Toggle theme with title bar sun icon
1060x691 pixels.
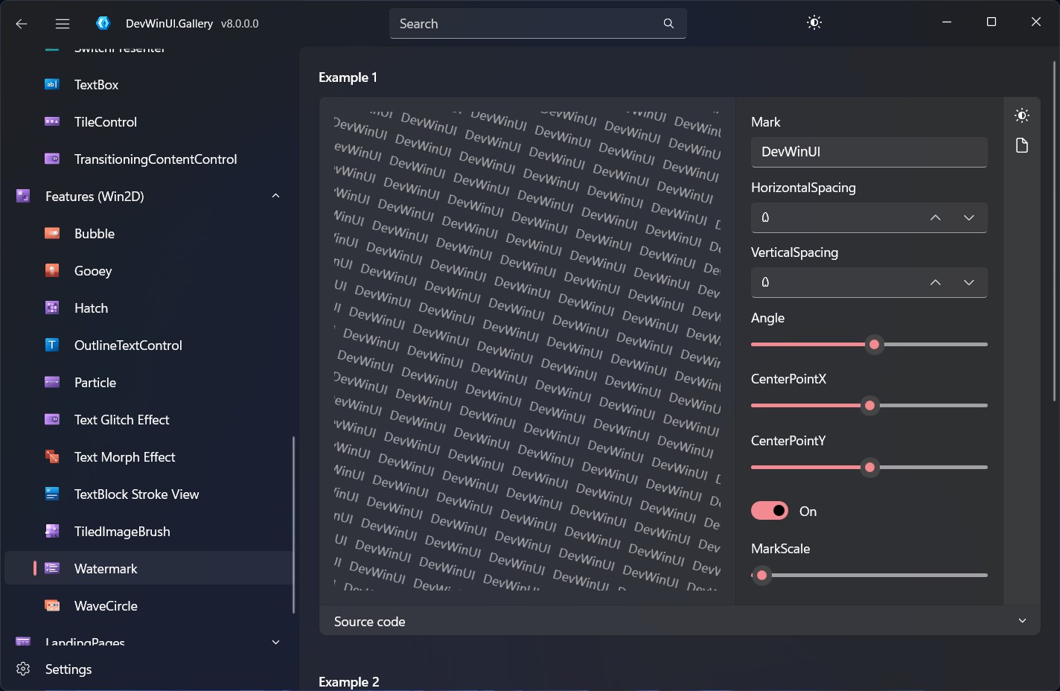814,23
